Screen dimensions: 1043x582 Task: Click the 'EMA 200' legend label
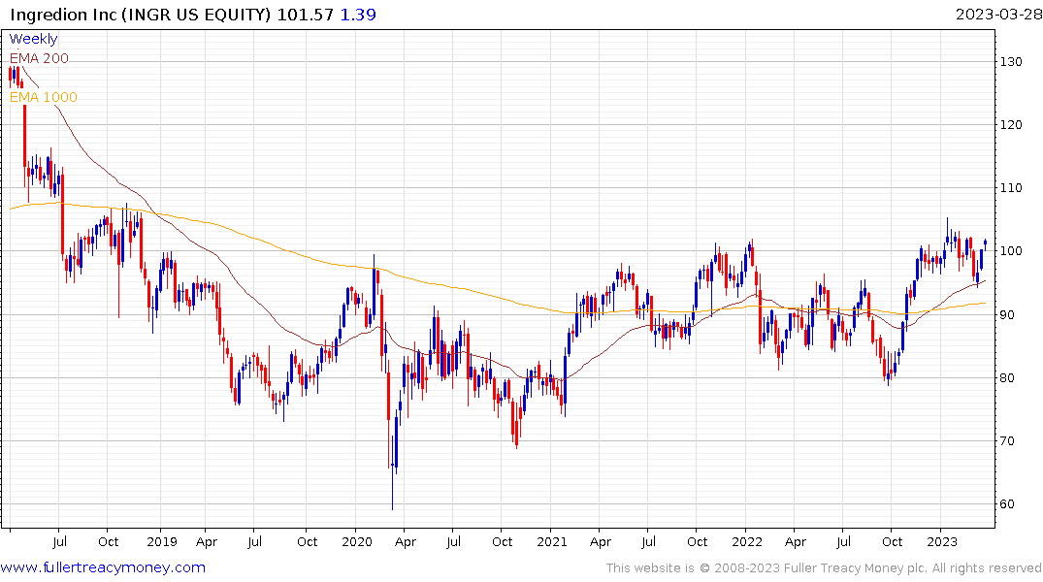point(39,58)
